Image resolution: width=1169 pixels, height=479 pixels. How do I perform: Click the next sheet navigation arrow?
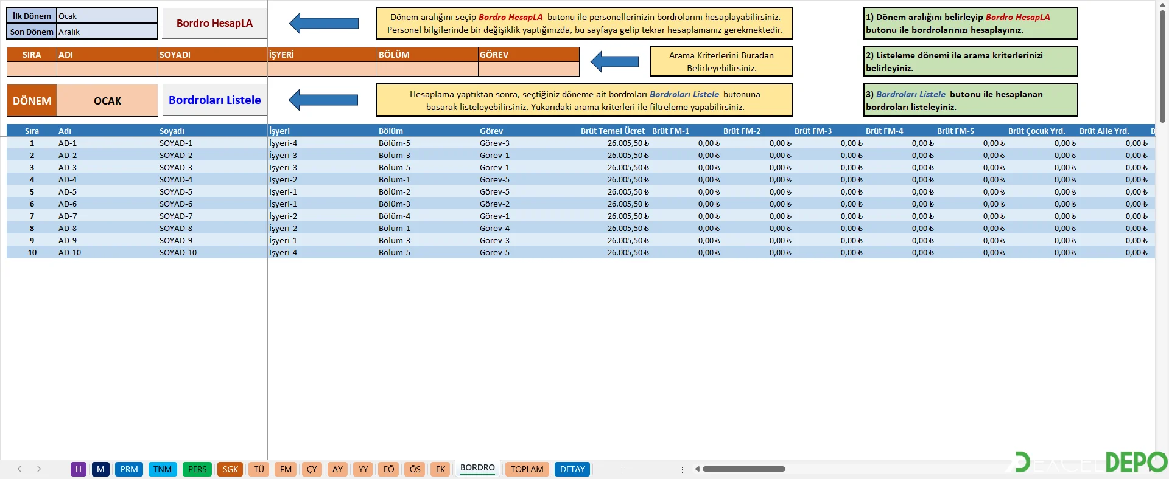[39, 469]
